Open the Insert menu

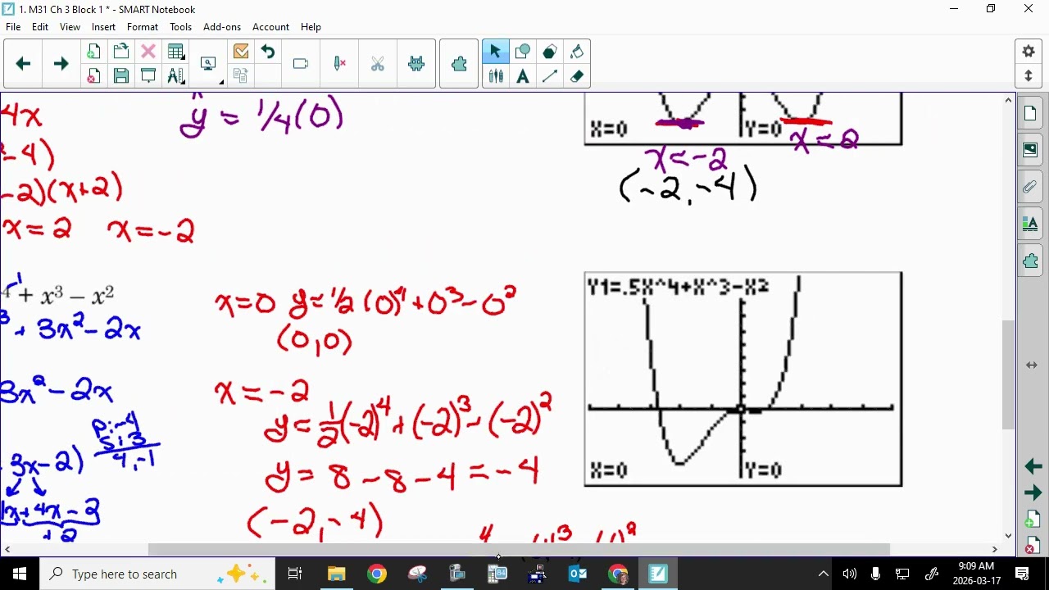pos(103,27)
